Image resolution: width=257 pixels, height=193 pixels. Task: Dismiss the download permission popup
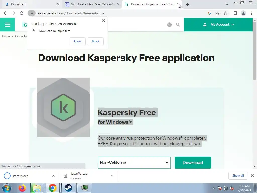pyautogui.click(x=104, y=21)
